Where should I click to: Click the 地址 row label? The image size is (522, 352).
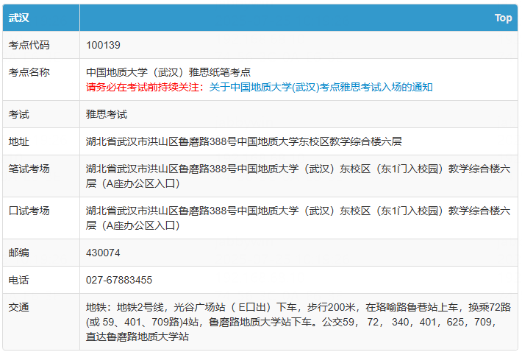coord(19,141)
